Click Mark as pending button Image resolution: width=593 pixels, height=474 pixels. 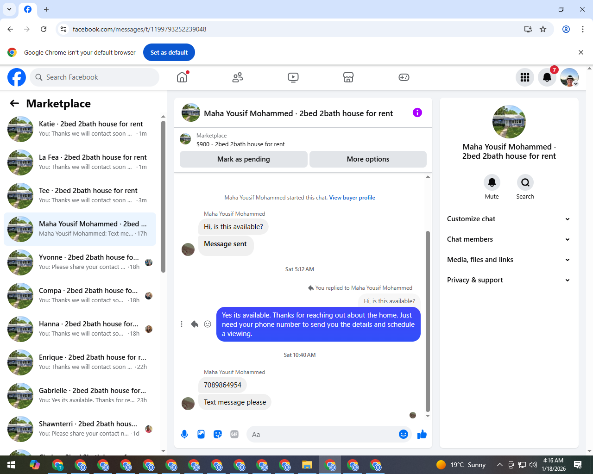(244, 159)
